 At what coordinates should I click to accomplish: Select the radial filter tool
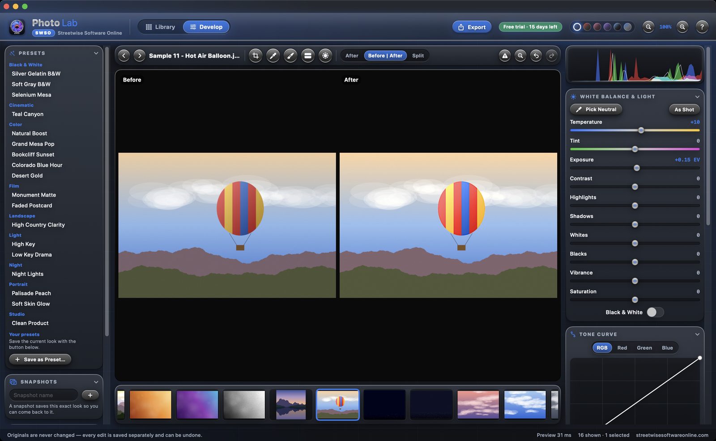pos(325,56)
